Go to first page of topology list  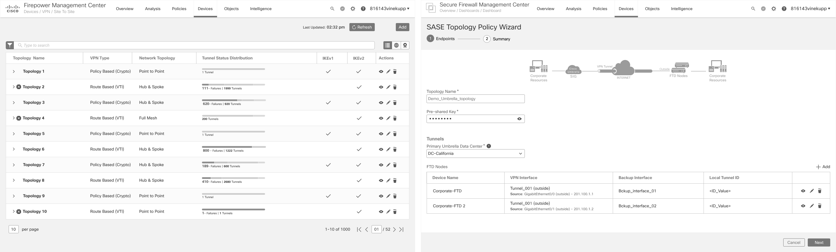click(359, 229)
